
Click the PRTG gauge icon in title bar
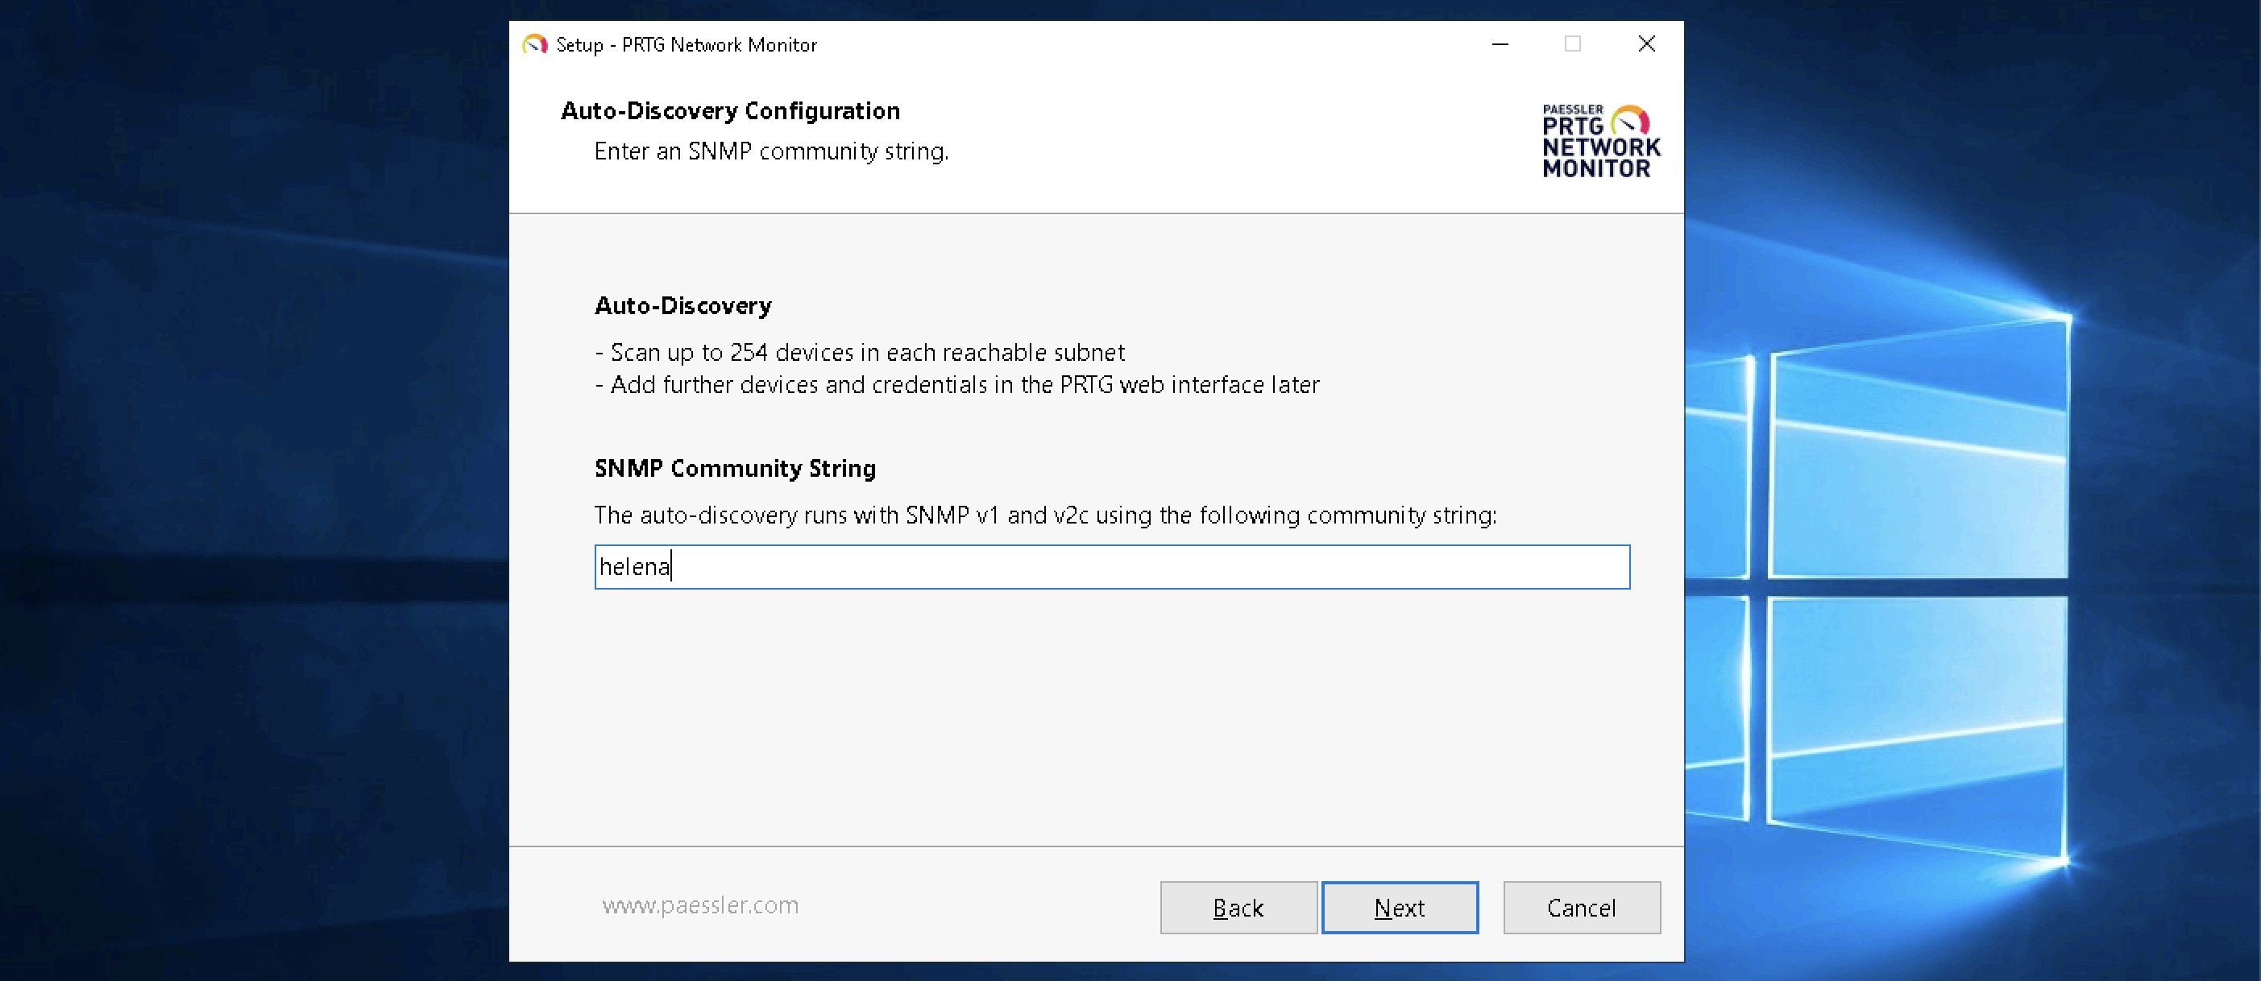[534, 43]
